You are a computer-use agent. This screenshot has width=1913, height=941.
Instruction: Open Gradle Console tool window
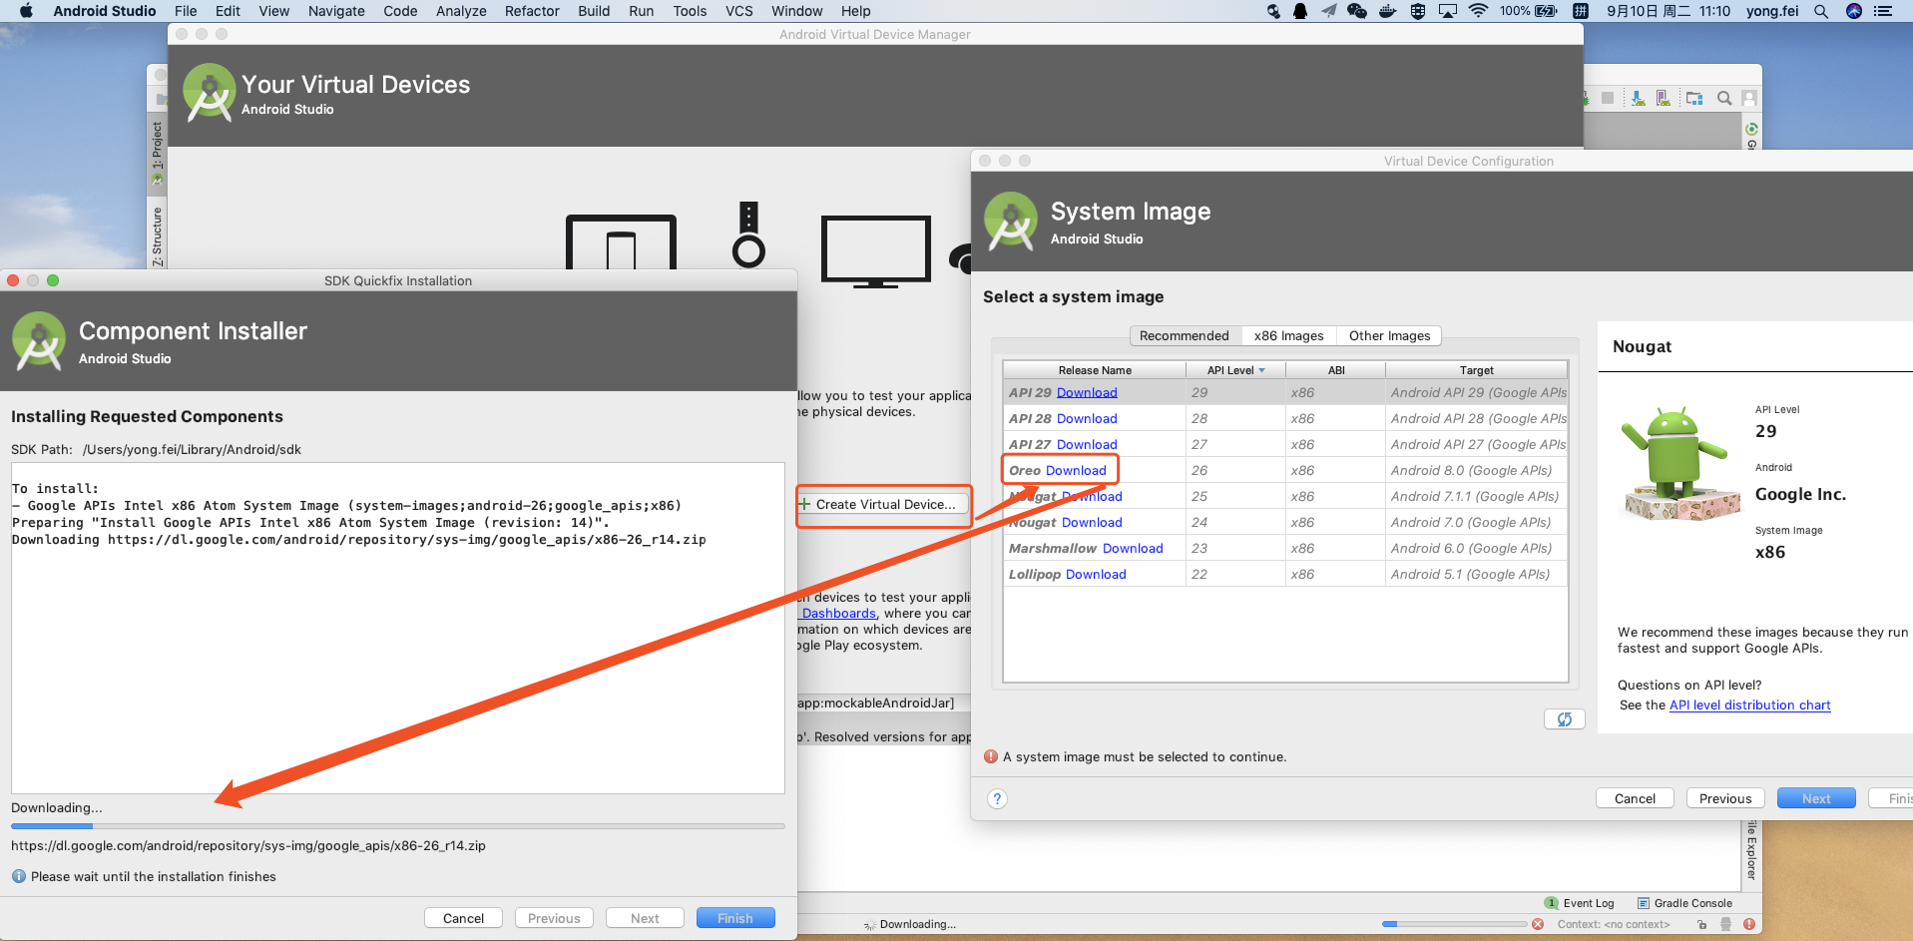[x=1684, y=903]
